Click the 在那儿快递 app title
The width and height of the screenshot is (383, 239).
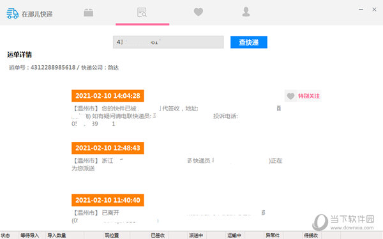37,14
